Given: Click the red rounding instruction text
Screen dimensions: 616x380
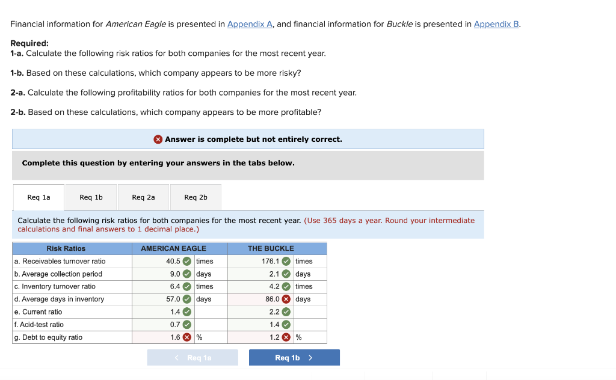Looking at the screenshot, I should [246, 225].
